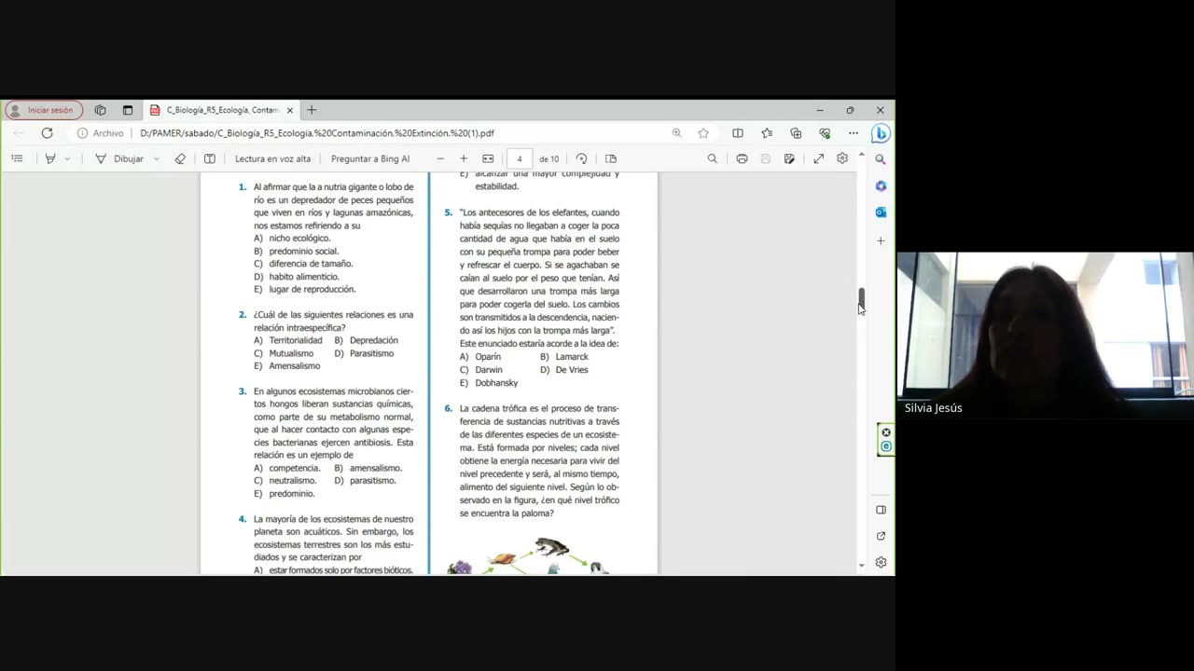Focus the address bar with PDF path

(x=317, y=133)
